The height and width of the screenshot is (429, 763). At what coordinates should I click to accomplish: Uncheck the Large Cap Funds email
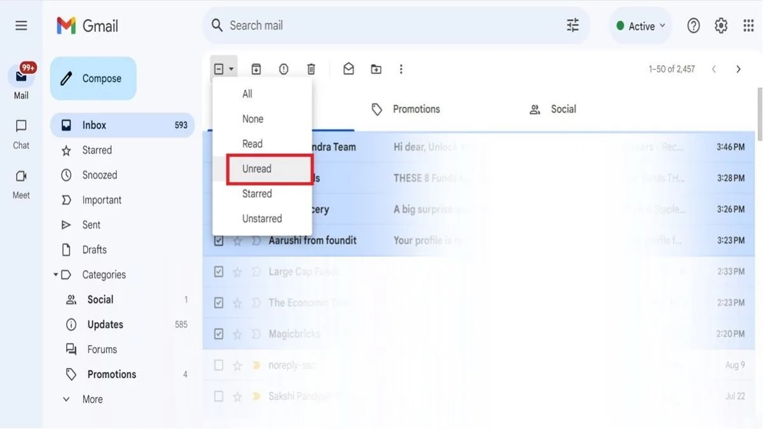(219, 272)
